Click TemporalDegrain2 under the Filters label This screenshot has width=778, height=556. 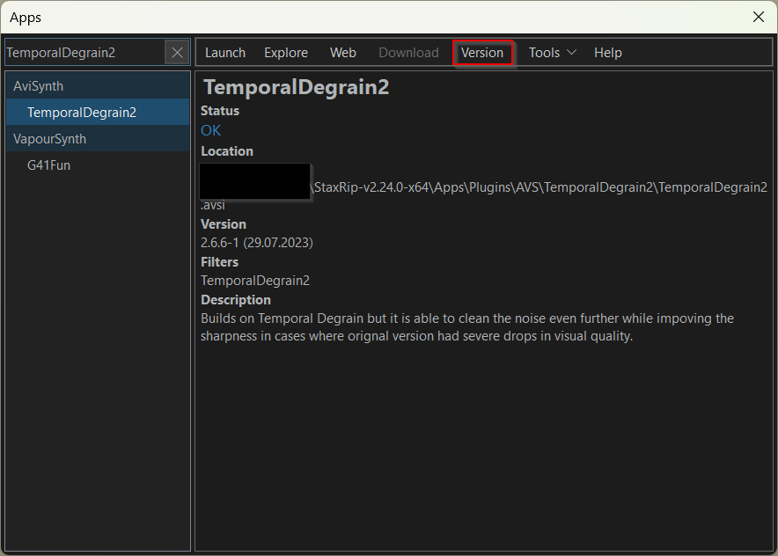click(255, 281)
